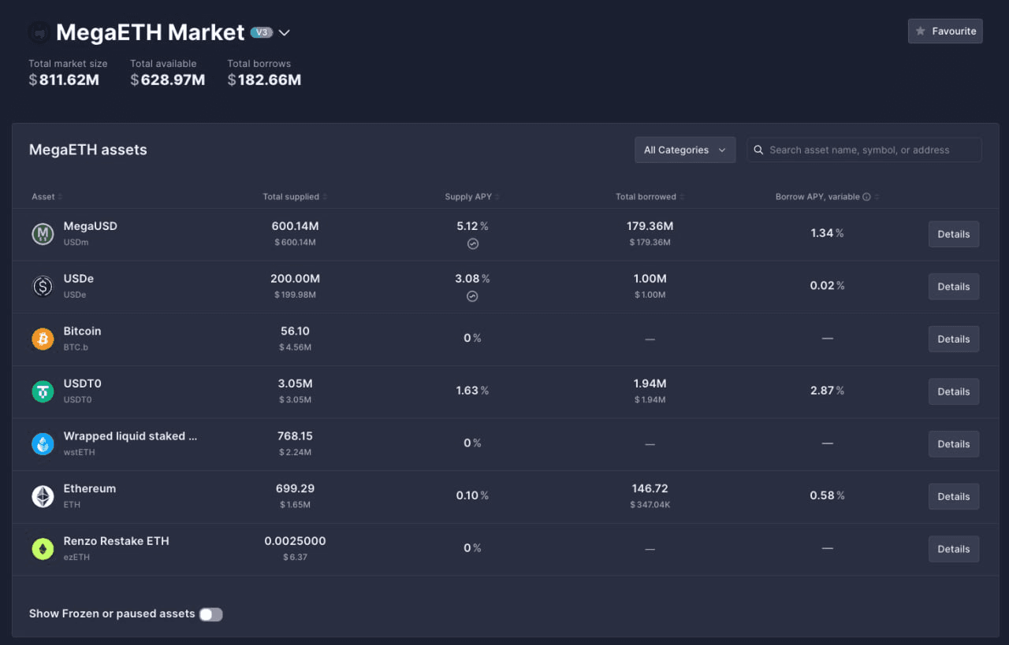Click the search magnifier icon

[758, 150]
